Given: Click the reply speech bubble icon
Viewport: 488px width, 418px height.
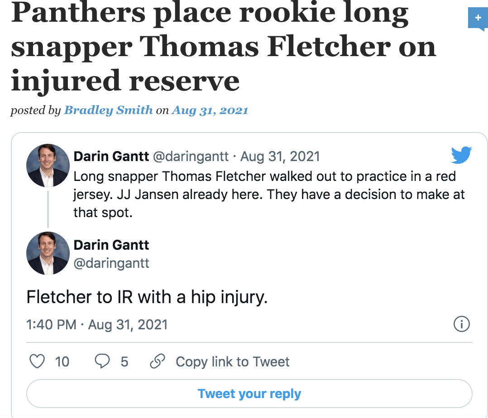Looking at the screenshot, I should [102, 361].
